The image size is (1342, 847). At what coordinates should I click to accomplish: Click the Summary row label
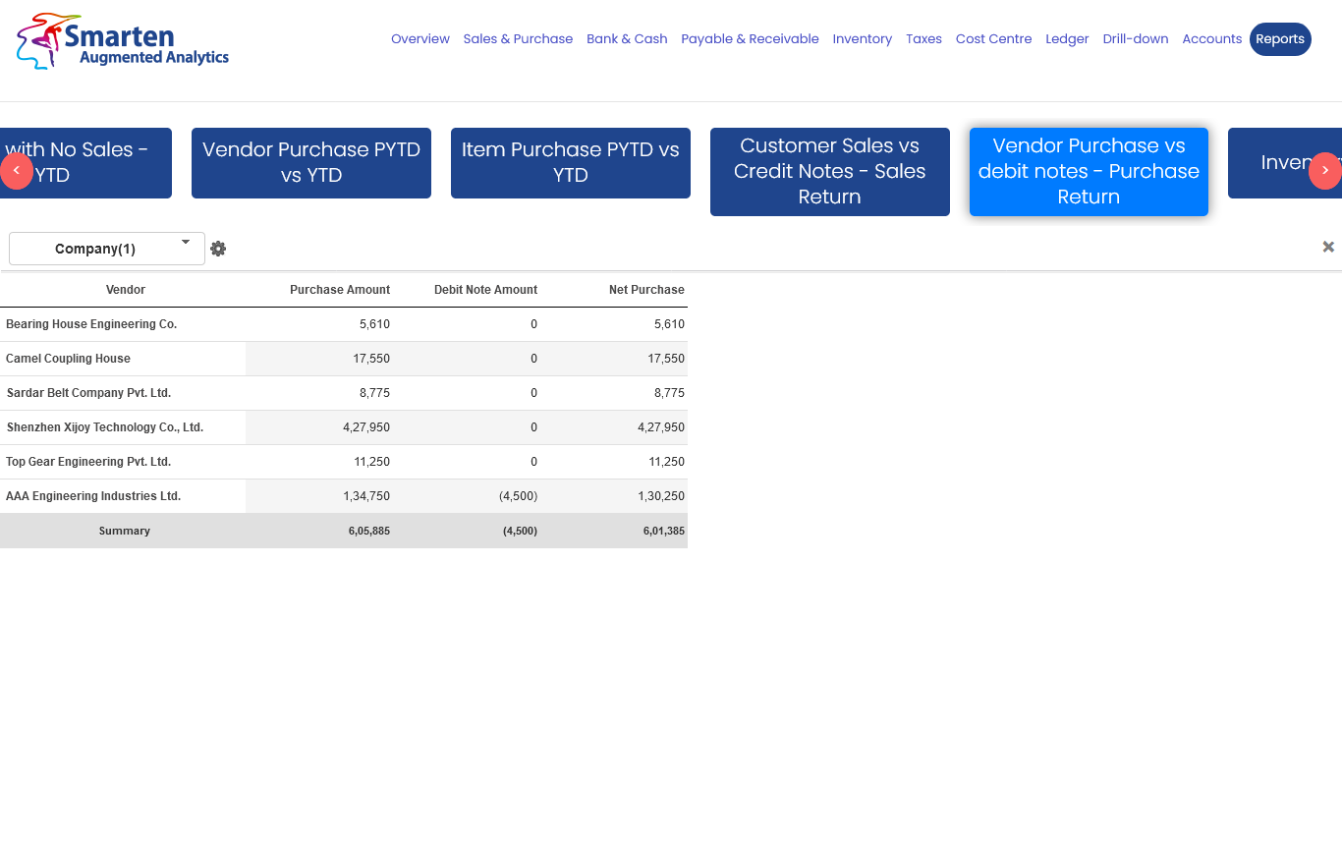(x=125, y=531)
